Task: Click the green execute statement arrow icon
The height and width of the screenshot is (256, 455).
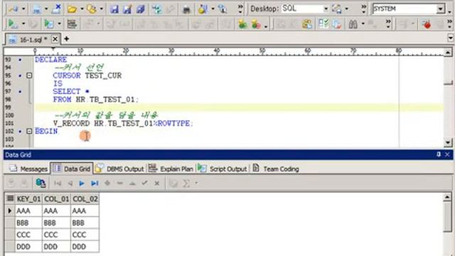Action: click(x=13, y=23)
